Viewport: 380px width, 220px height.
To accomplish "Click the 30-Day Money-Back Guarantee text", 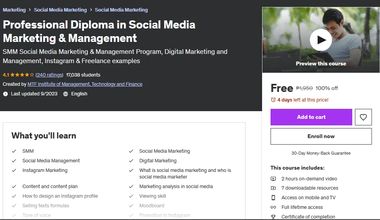I will [321, 153].
